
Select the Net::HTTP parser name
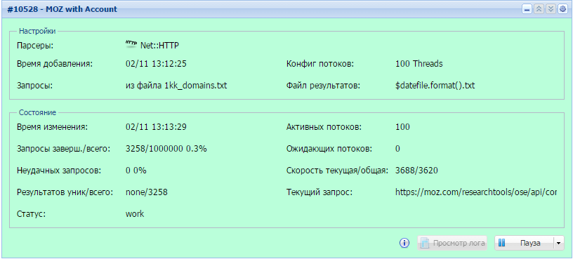[x=160, y=46]
